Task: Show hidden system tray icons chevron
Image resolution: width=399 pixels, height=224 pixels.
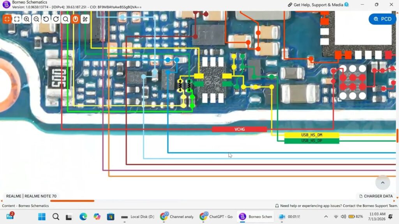Action: (x=326, y=217)
